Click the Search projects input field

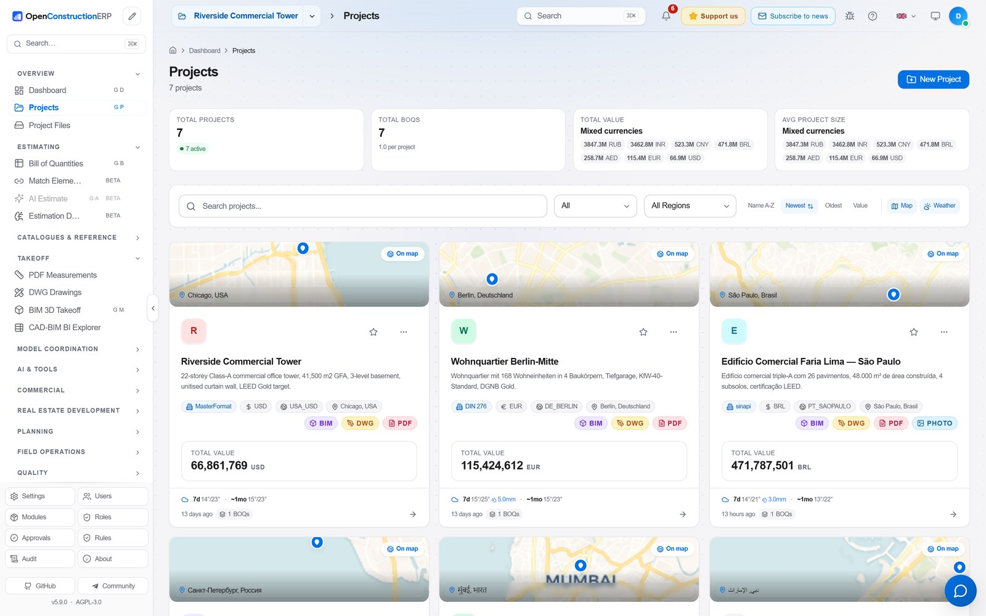coord(362,206)
